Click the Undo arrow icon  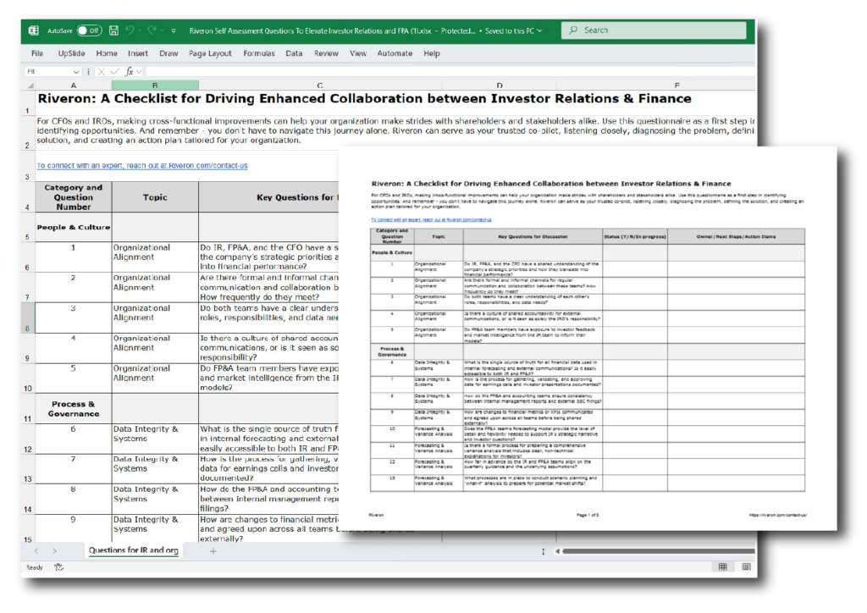click(x=130, y=30)
